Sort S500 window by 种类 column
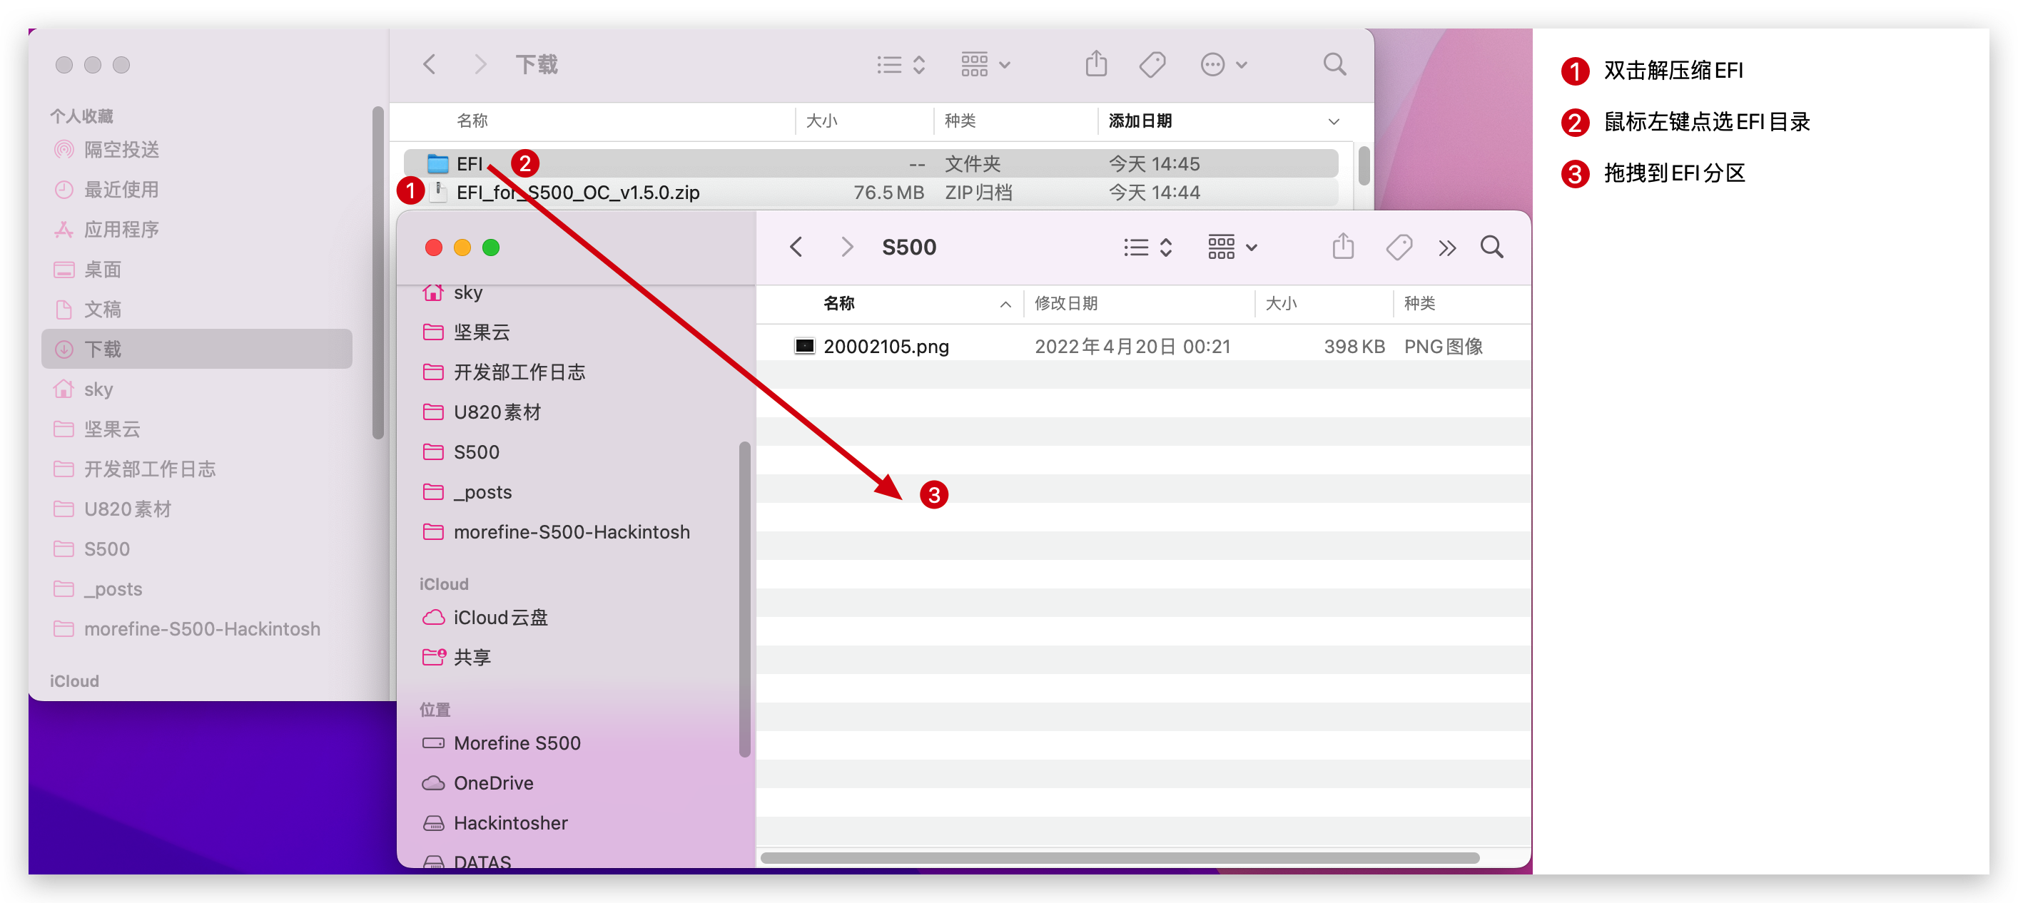Image resolution: width=2018 pixels, height=903 pixels. pos(1419,304)
